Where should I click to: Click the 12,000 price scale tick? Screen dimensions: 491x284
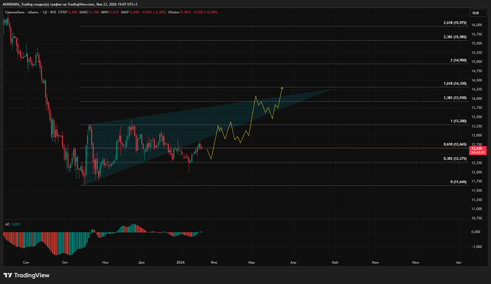click(477, 172)
